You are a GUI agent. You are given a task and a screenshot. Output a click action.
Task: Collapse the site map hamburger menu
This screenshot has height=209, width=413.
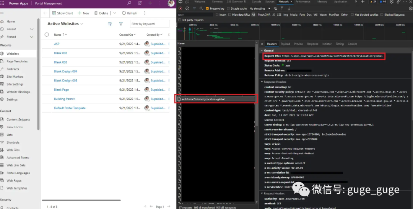(2, 13)
